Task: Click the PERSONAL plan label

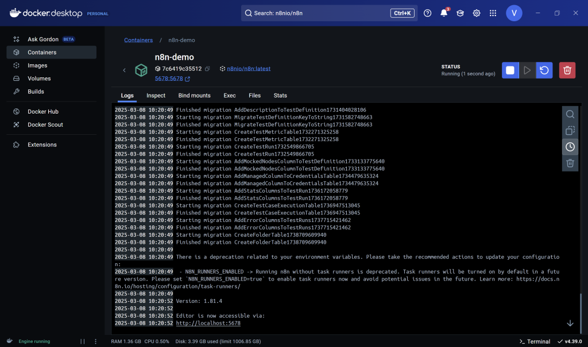Action: click(x=98, y=14)
